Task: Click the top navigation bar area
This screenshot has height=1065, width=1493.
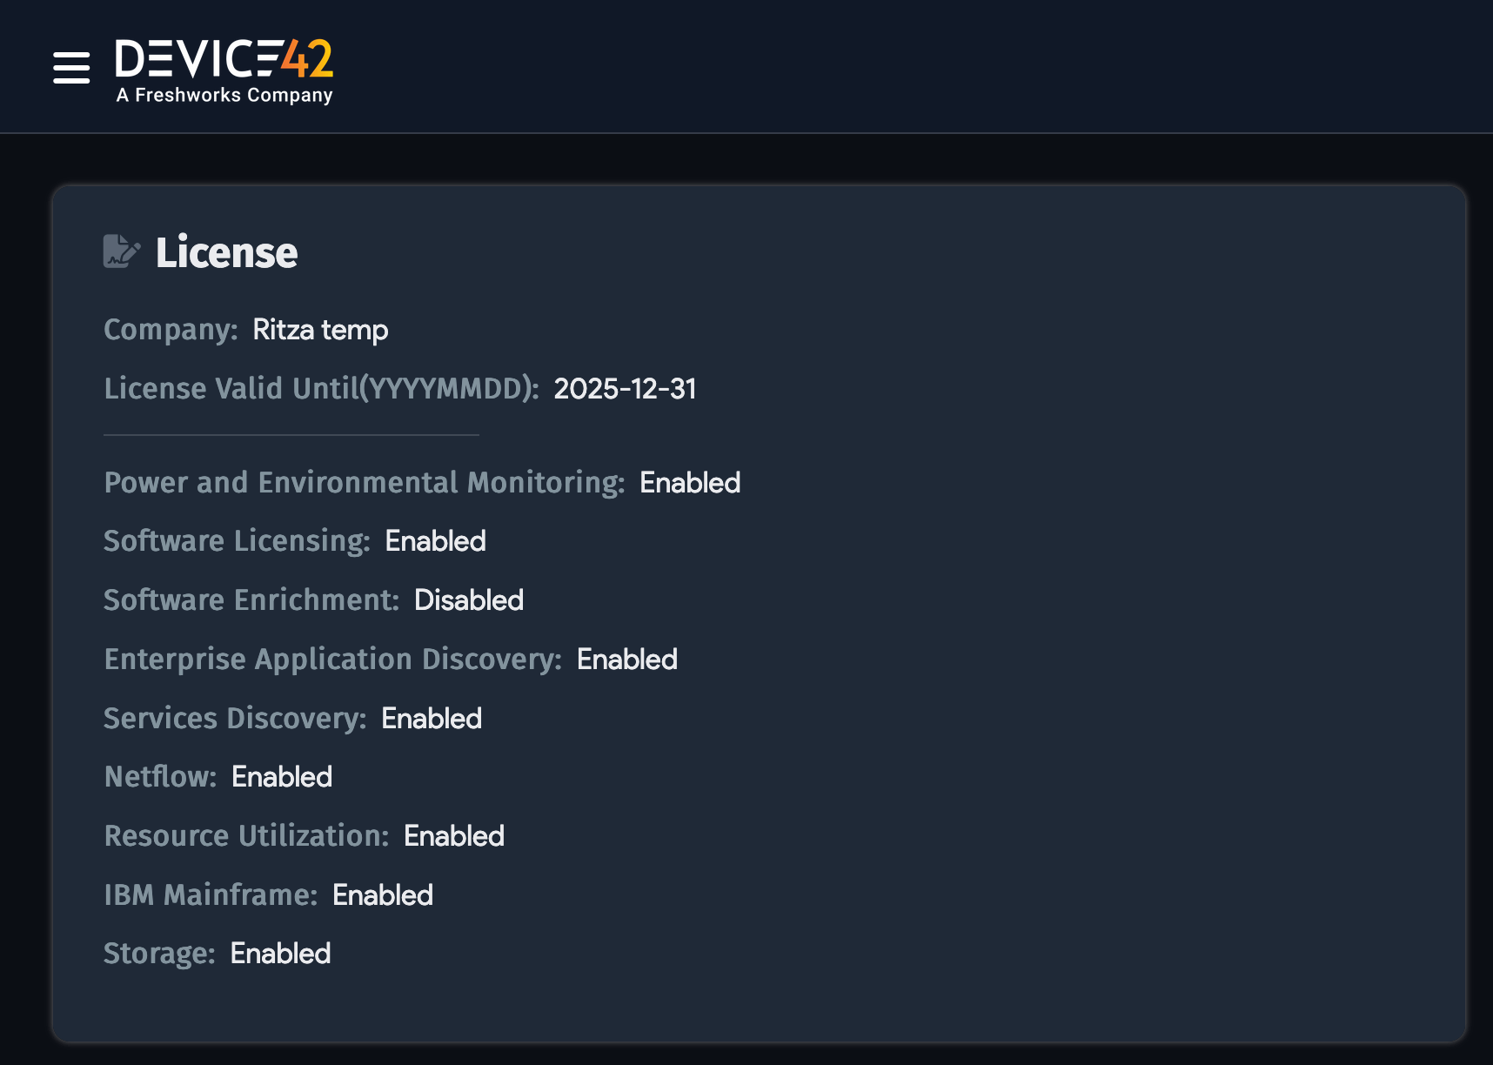Action: point(746,65)
